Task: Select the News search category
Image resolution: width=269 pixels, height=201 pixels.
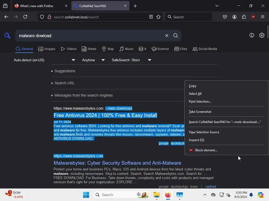Action: pos(89,49)
